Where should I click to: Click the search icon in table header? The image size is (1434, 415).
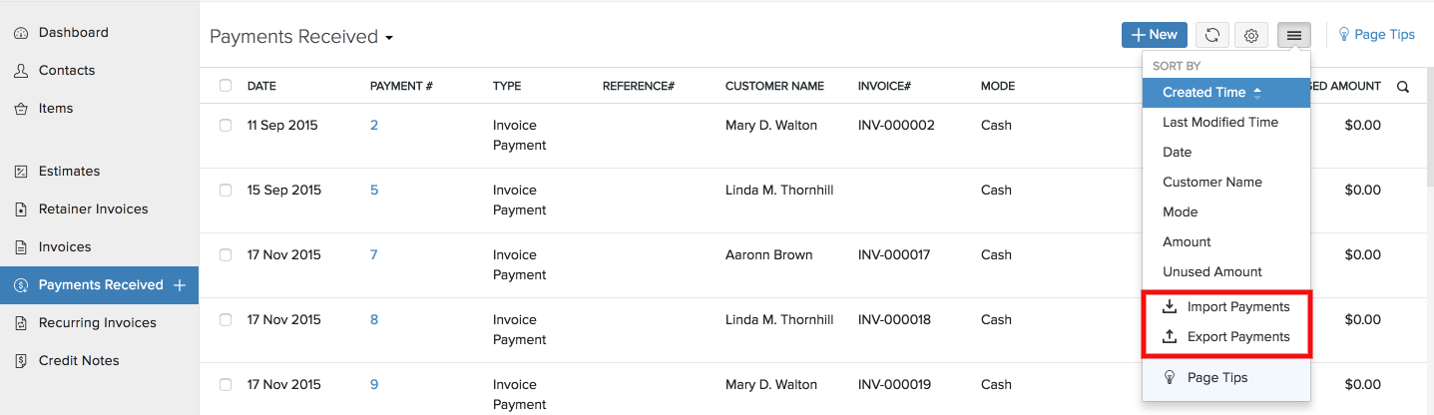(x=1403, y=87)
